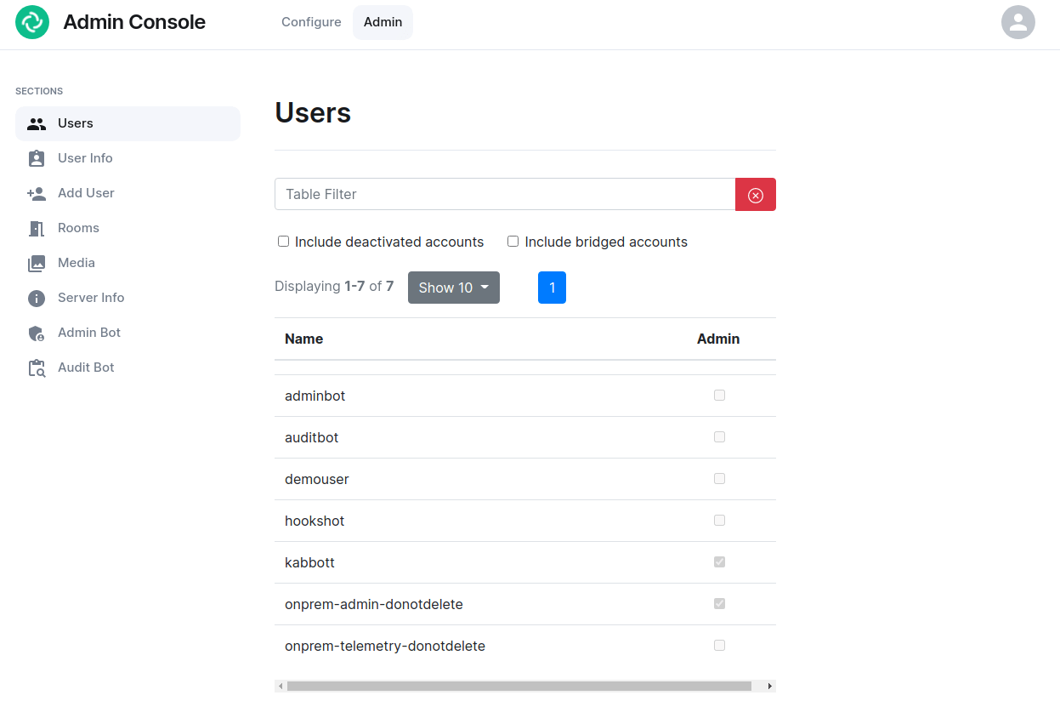Open the Media gallery icon
Screen dimensions: 1060x718
[36, 264]
